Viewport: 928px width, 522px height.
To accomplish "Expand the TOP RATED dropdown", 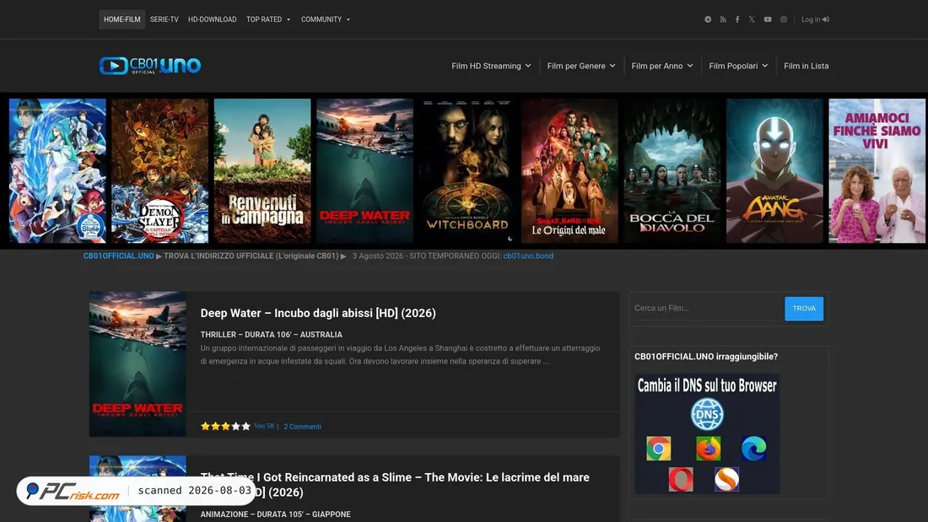I will 268,19.
